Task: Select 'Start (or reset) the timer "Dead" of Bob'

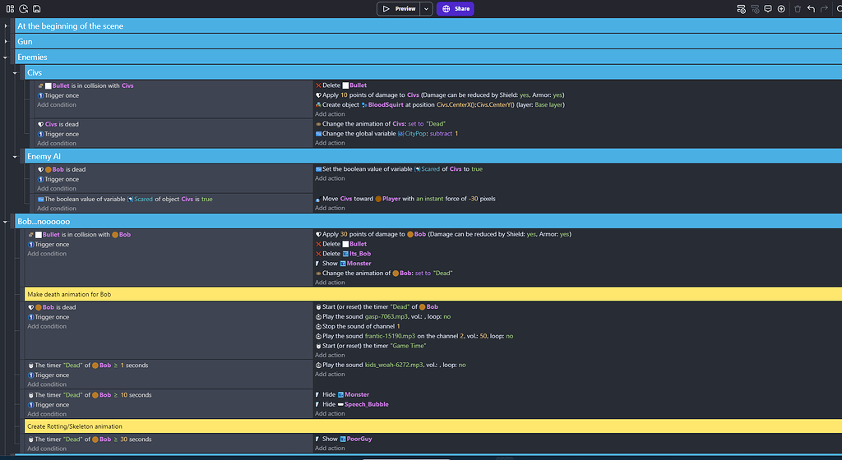Action: tap(377, 306)
